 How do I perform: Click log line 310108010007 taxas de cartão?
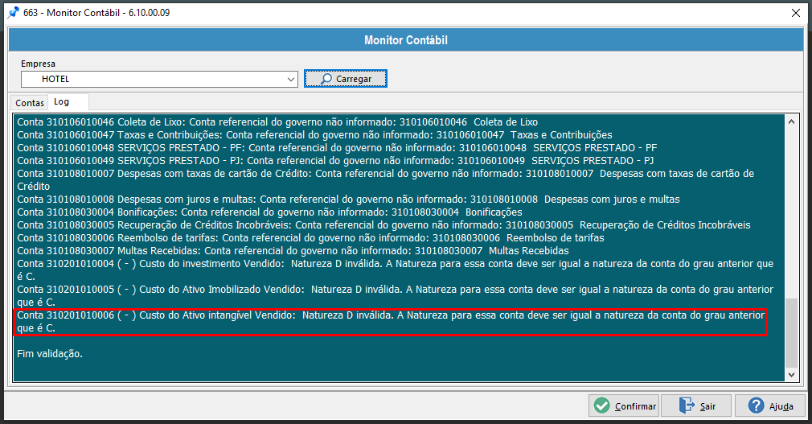[x=386, y=180]
